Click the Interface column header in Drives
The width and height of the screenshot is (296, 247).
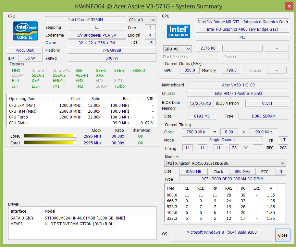click(x=18, y=211)
